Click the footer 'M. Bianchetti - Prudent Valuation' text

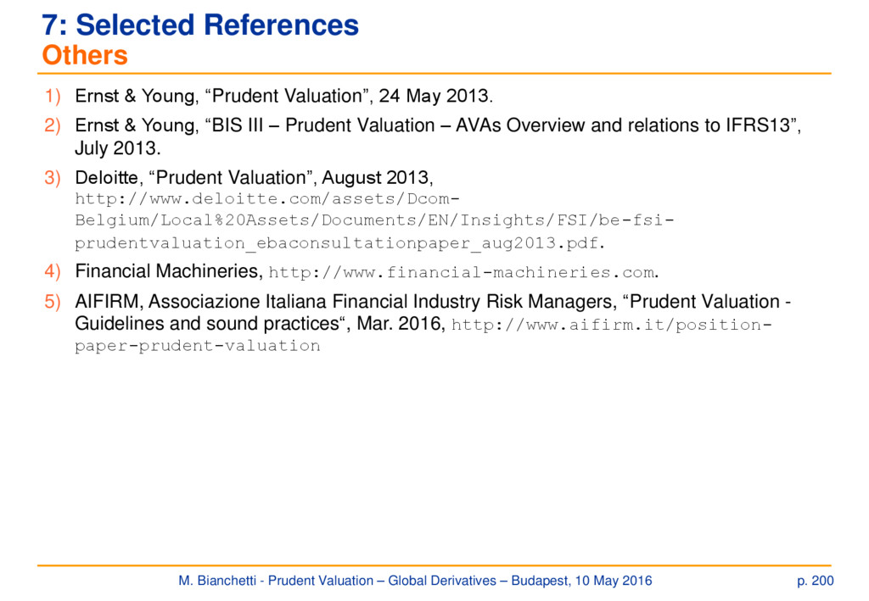[276, 581]
